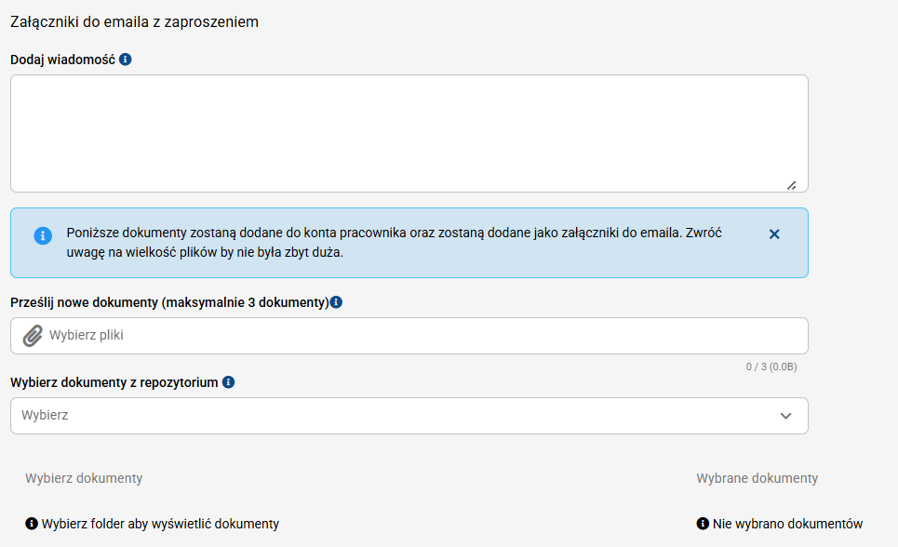Click the info icon beside "Wybierz dokumenty z repozytorium"
The height and width of the screenshot is (547, 898).
coord(229,381)
